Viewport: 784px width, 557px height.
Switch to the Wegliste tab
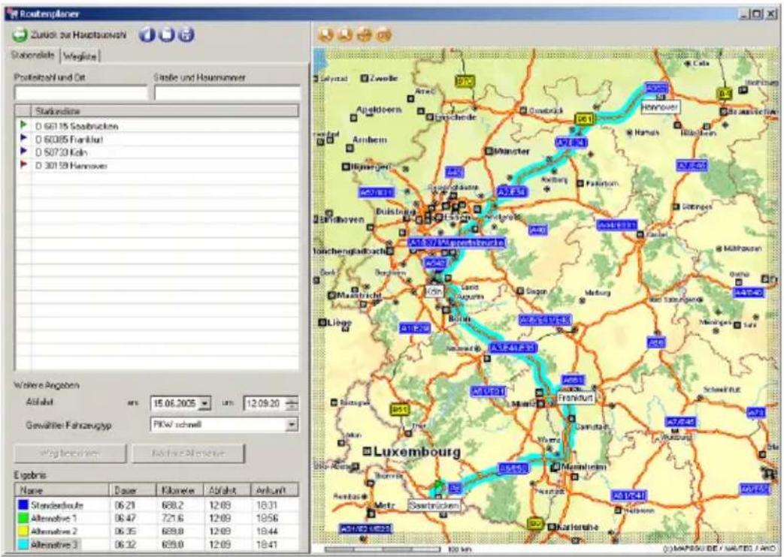coord(80,56)
